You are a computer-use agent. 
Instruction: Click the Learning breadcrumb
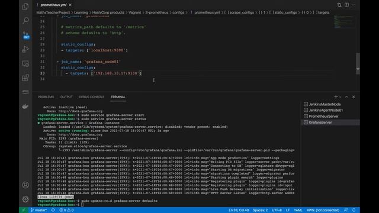[x=81, y=12]
